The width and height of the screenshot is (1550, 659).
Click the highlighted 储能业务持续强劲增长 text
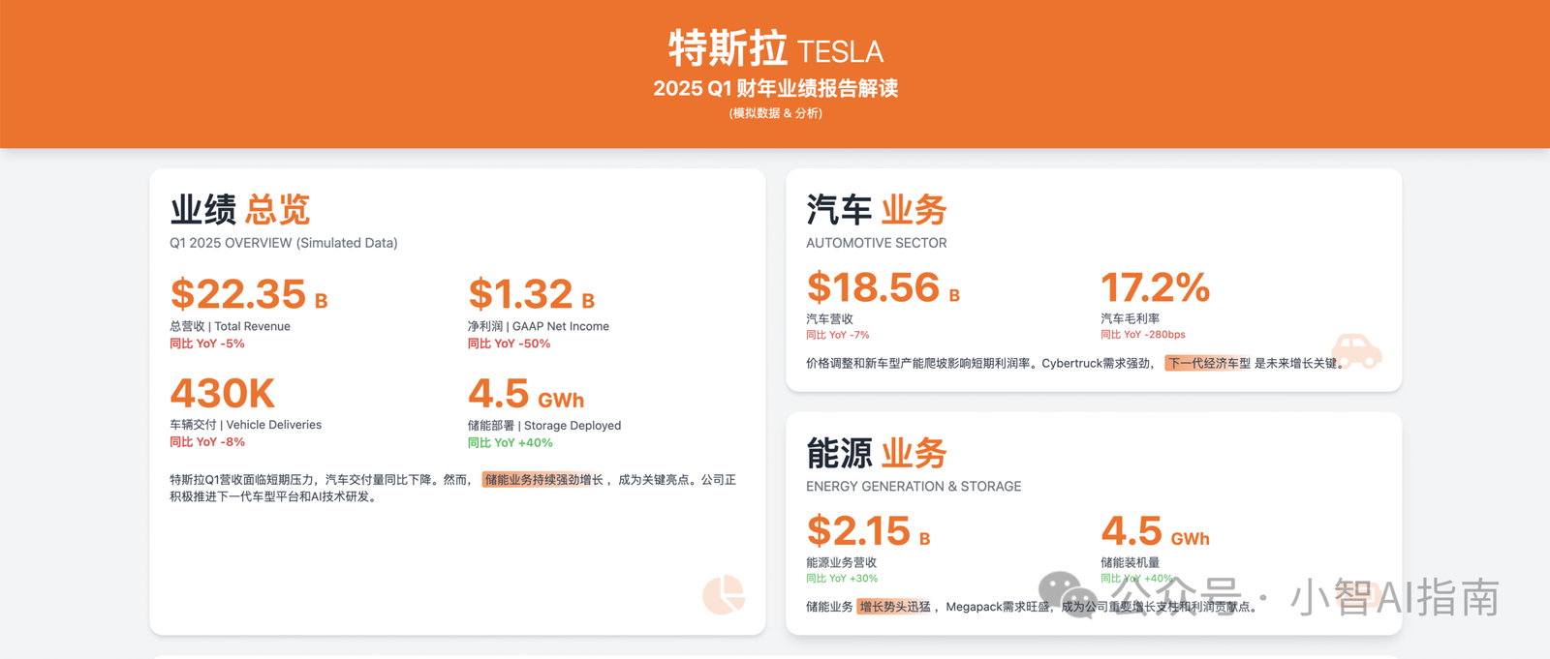click(543, 480)
